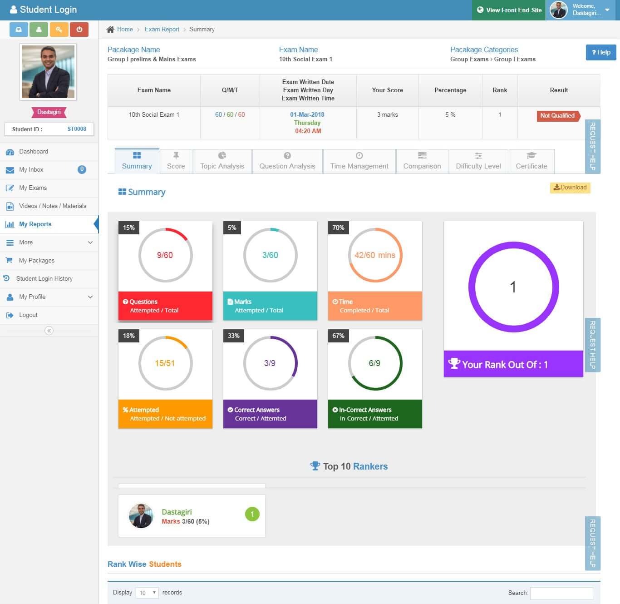Open the Exam Report breadcrumb link
The height and width of the screenshot is (604, 620).
tap(162, 30)
